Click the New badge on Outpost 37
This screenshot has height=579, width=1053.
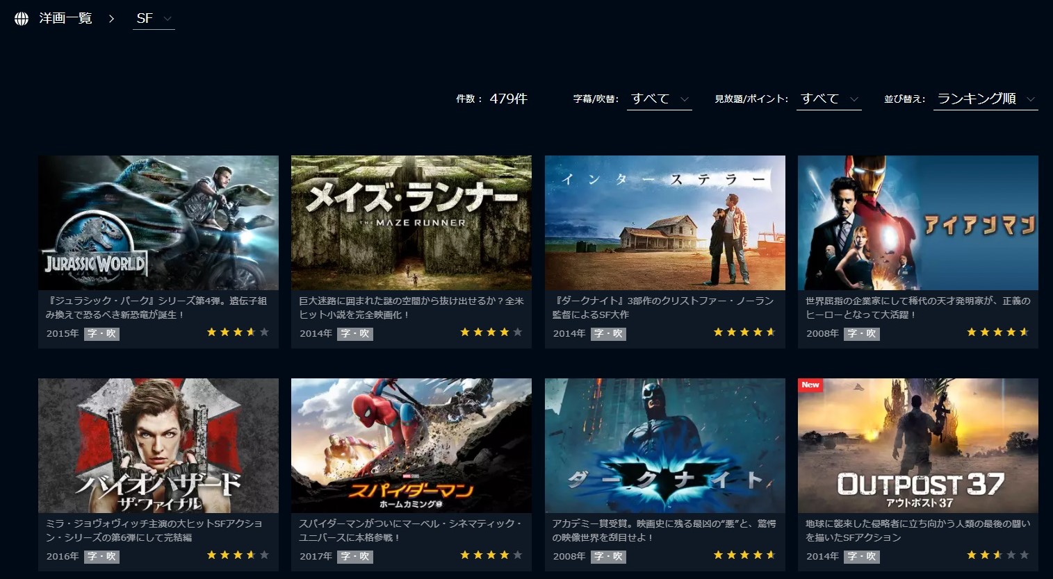(810, 385)
